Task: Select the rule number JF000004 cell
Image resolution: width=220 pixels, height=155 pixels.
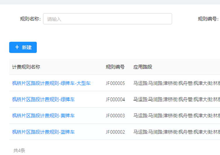Action: pos(115,100)
